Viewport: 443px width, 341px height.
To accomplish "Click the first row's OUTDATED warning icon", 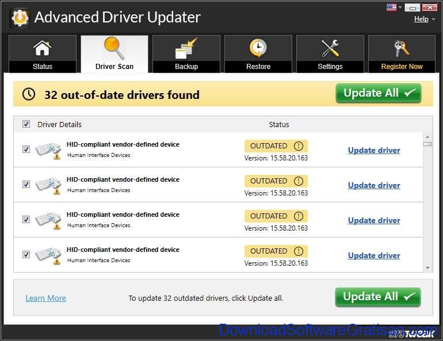I will pyautogui.click(x=299, y=146).
